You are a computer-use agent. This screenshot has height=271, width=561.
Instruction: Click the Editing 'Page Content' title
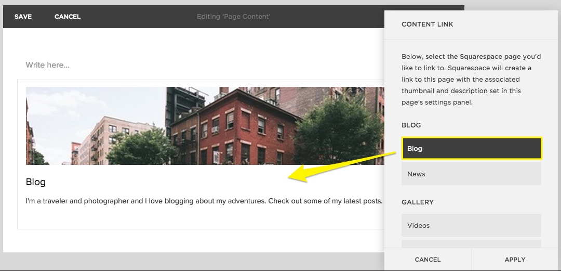tap(233, 17)
